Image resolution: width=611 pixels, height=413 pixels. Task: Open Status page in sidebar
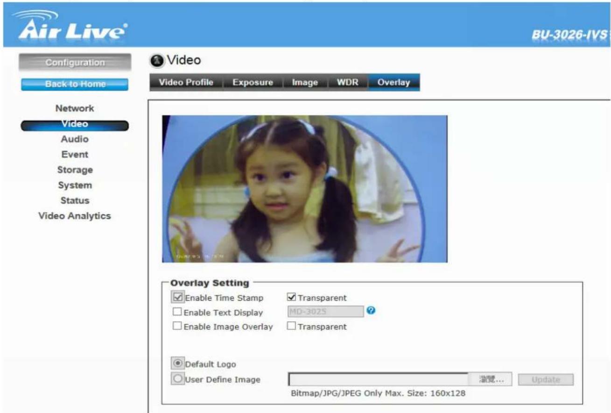(x=75, y=200)
